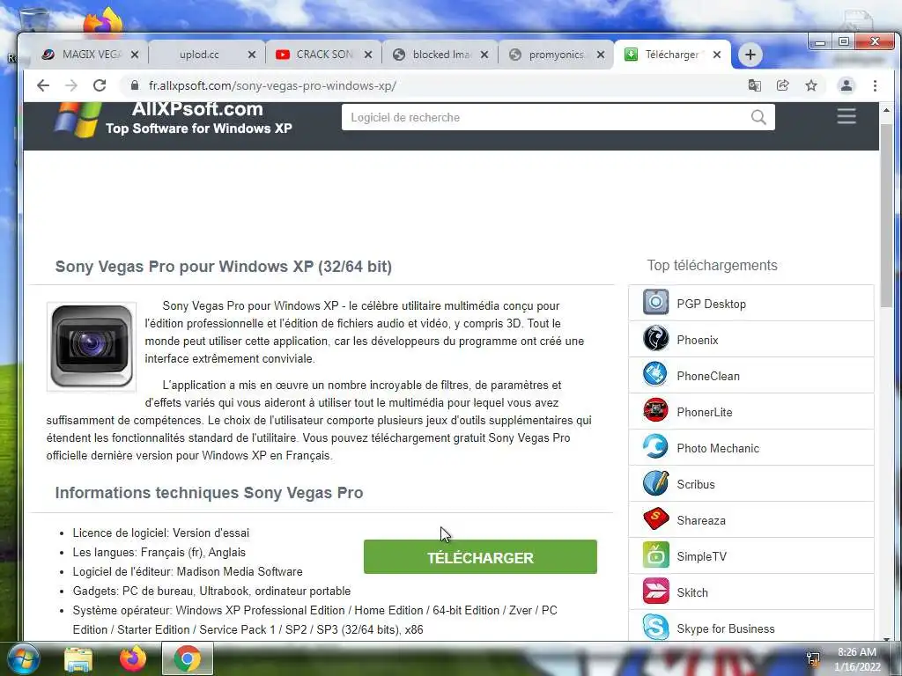Click the search magnifier icon in site header

pyautogui.click(x=758, y=117)
